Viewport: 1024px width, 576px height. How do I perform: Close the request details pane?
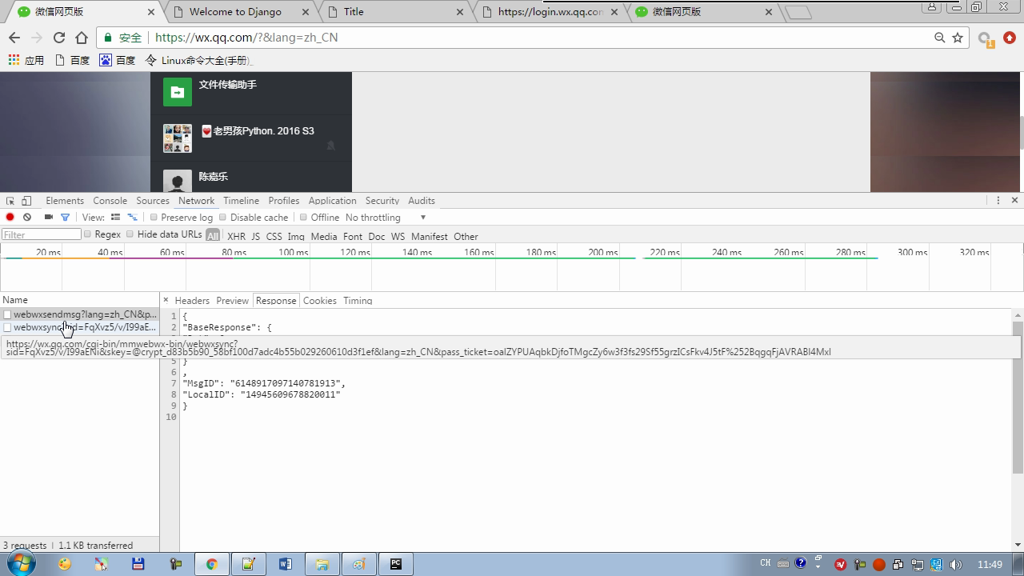coord(166,300)
